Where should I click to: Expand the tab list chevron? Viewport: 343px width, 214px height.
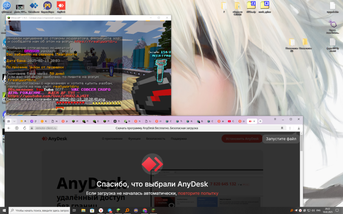tap(14, 121)
